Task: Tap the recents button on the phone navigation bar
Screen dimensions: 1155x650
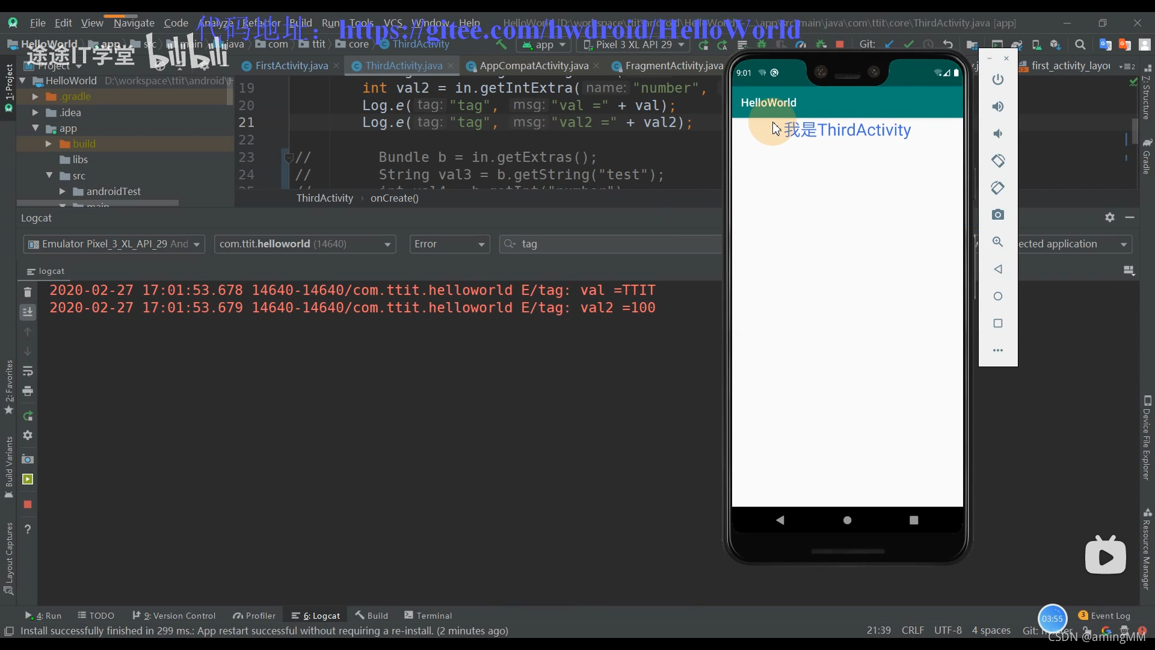Action: coord(914,520)
